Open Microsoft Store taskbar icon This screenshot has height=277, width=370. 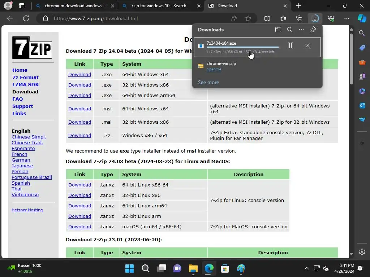point(225,268)
